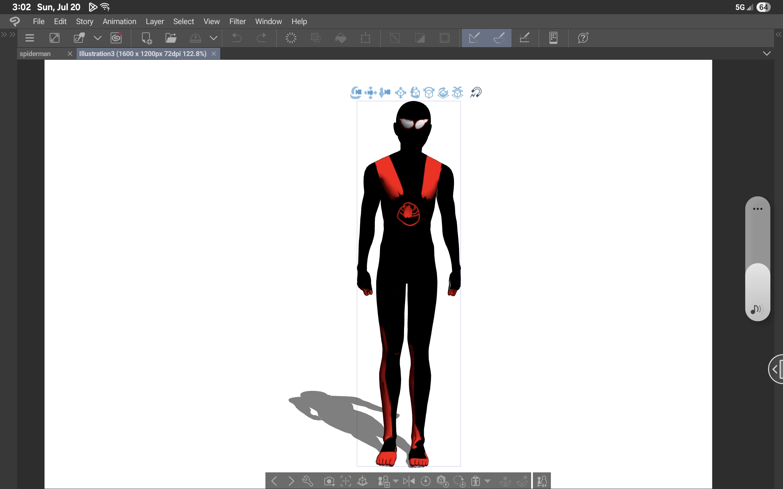Open the Animation menu
The image size is (783, 489).
pyautogui.click(x=119, y=21)
